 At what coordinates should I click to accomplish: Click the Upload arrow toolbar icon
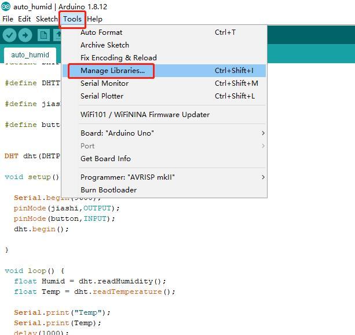tap(25, 35)
